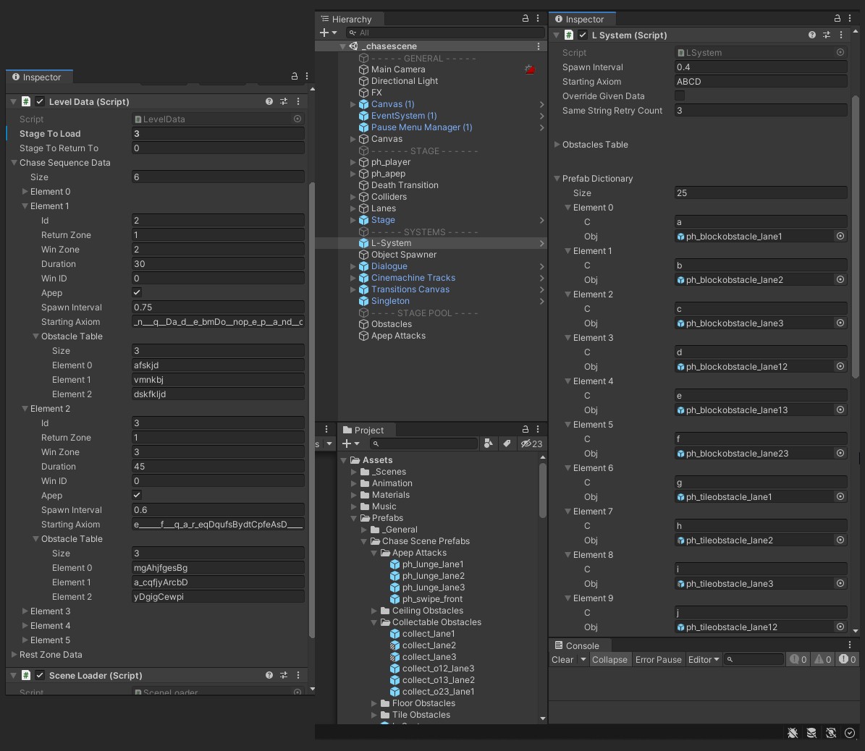Toggle the console warning count filter

pos(822,659)
